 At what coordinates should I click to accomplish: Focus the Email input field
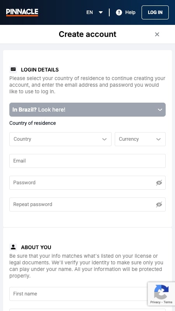pyautogui.click(x=87, y=161)
